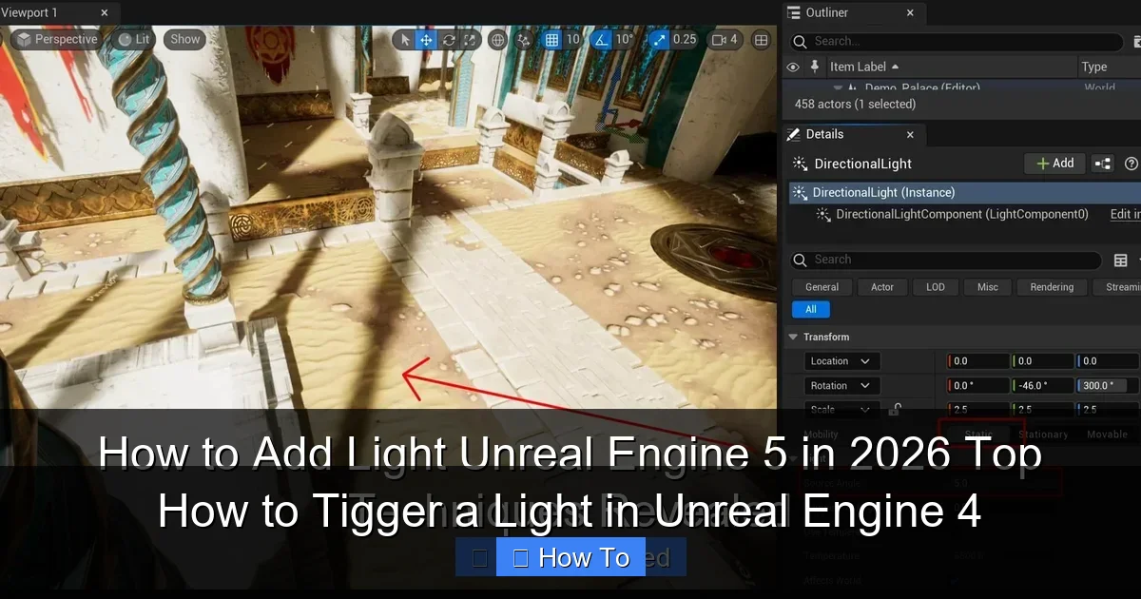Click the Outliner search field
Image resolution: width=1141 pixels, height=599 pixels.
[x=951, y=42]
